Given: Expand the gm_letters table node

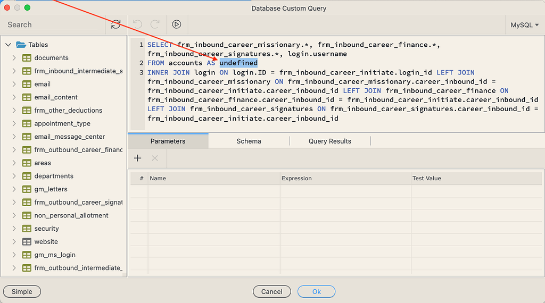Looking at the screenshot, I should point(14,189).
